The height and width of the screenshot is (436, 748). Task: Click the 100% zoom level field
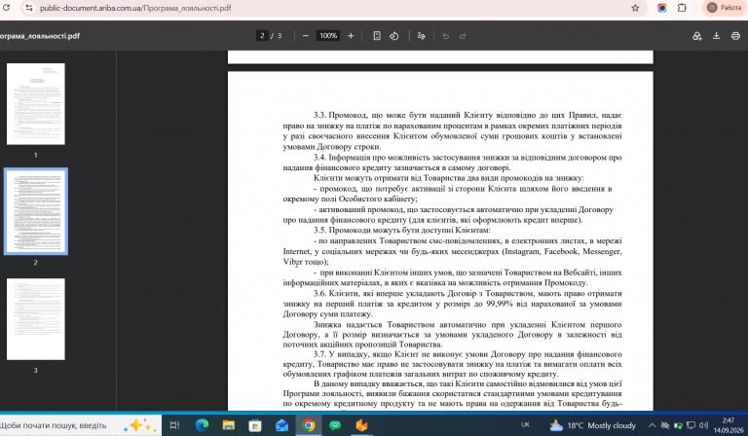[x=328, y=36]
